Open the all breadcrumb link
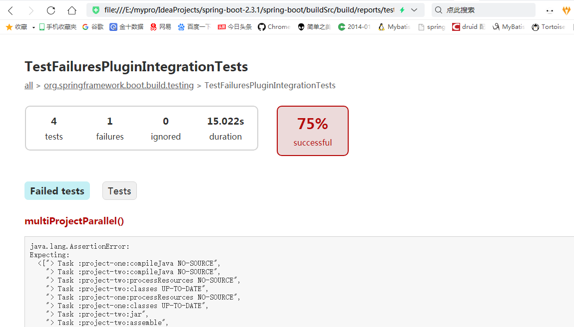Viewport: 574px width, 327px height. coord(28,85)
